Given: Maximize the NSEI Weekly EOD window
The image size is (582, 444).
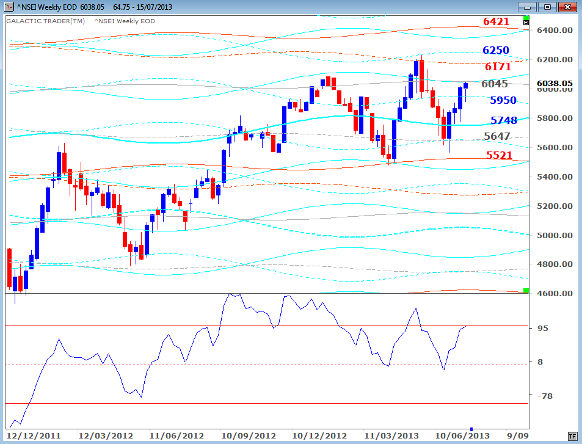Looking at the screenshot, I should coord(547,7).
